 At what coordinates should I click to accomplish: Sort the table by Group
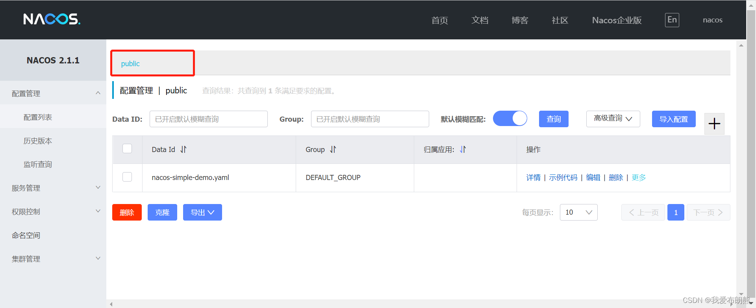tap(333, 150)
